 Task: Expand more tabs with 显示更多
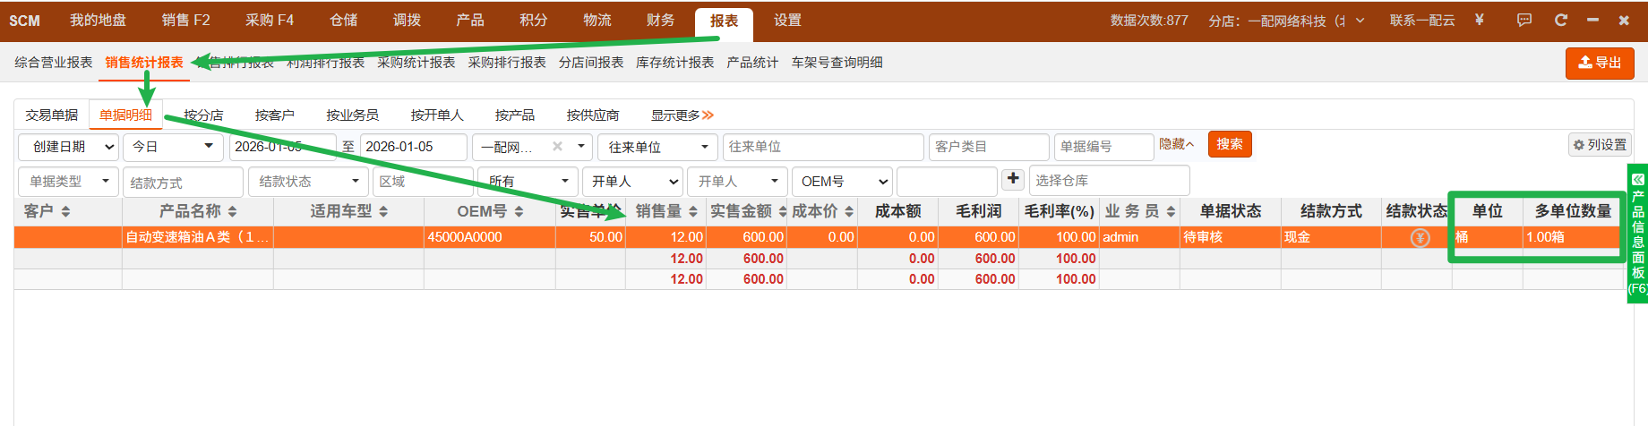coord(682,115)
